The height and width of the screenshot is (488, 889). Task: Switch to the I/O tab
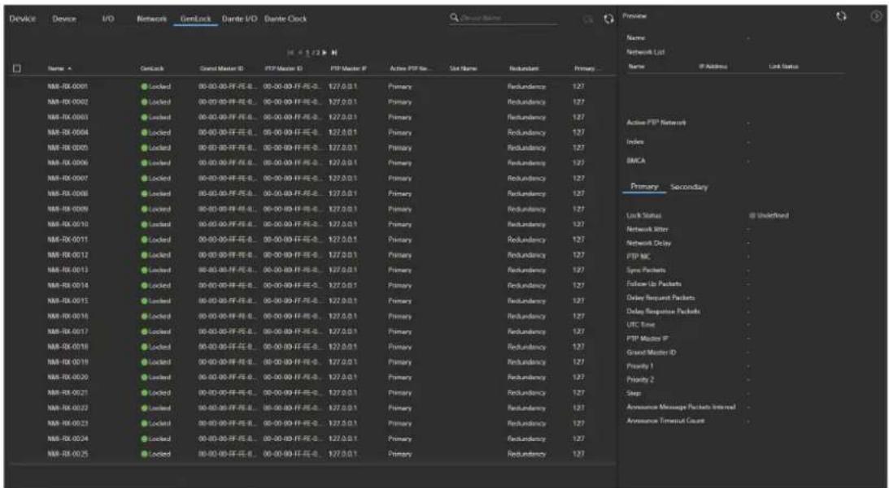[107, 19]
